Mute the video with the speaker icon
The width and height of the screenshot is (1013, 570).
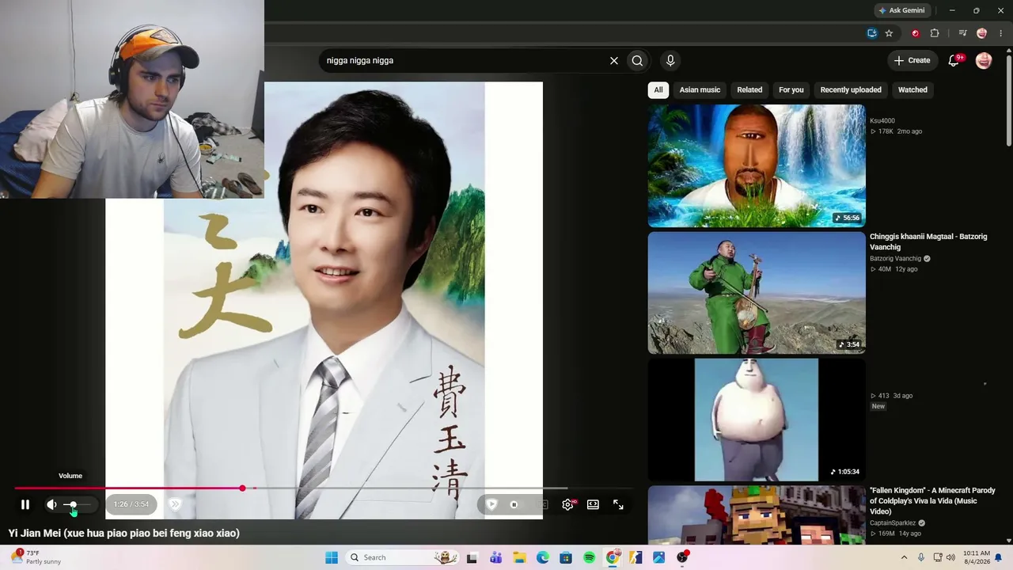coord(52,504)
